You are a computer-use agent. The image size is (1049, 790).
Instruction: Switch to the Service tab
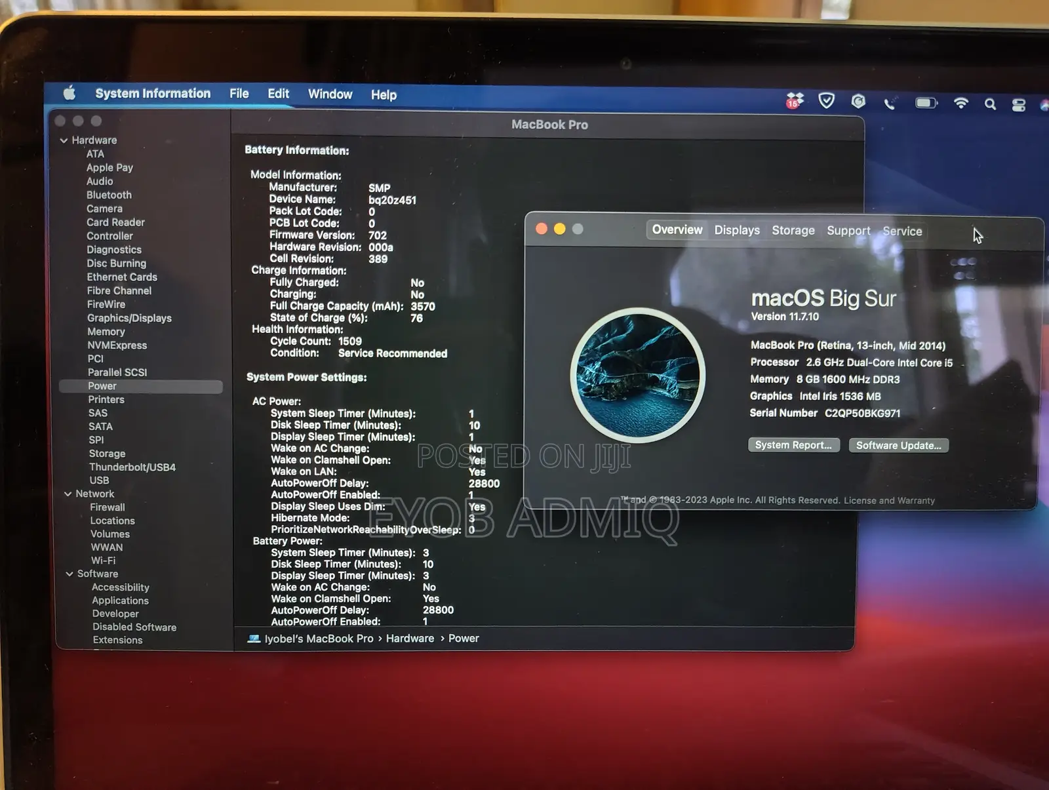(902, 231)
